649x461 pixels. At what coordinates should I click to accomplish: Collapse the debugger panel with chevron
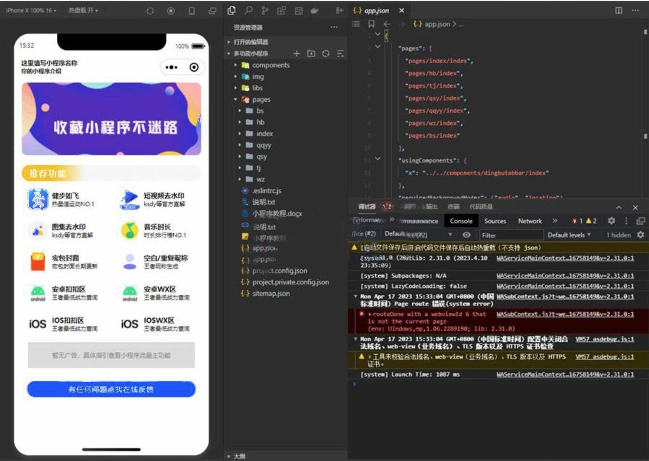point(619,207)
